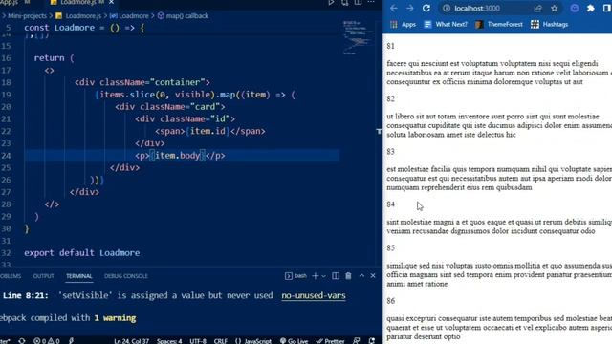Split the terminal panel
The width and height of the screenshot is (612, 344).
click(x=336, y=276)
